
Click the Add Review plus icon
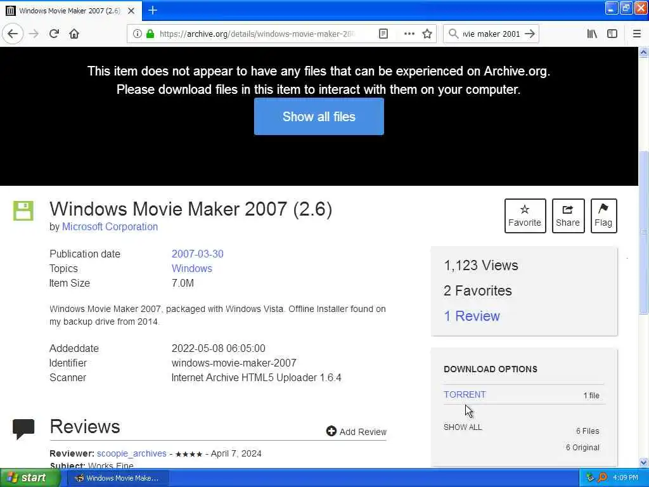[331, 431]
